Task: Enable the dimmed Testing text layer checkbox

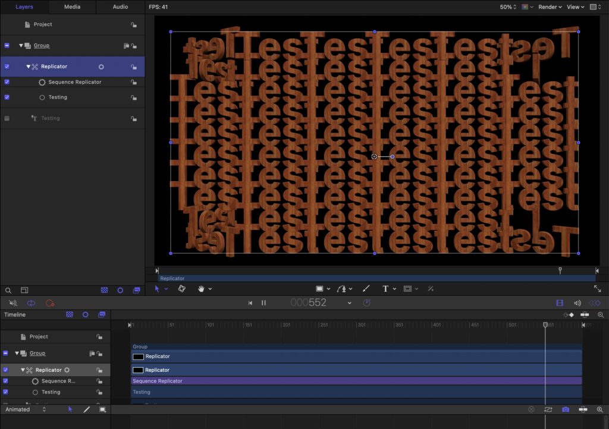Action: [x=7, y=118]
